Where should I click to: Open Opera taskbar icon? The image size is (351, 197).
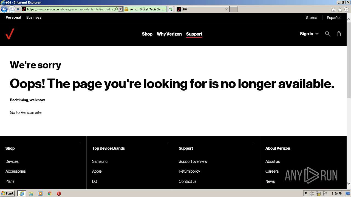pyautogui.click(x=59, y=193)
